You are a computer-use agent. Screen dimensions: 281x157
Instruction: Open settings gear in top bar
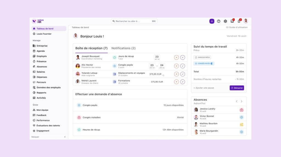click(225, 21)
